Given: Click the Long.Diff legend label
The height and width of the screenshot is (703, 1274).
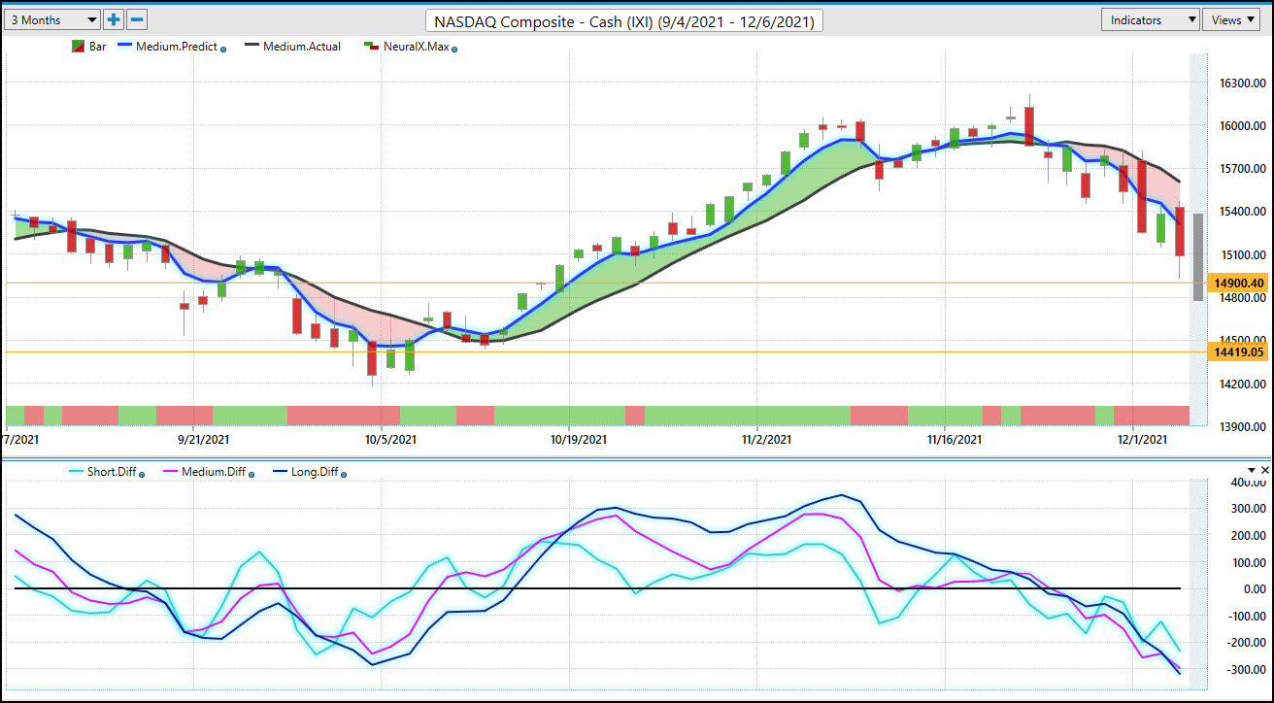Looking at the screenshot, I should (x=313, y=473).
